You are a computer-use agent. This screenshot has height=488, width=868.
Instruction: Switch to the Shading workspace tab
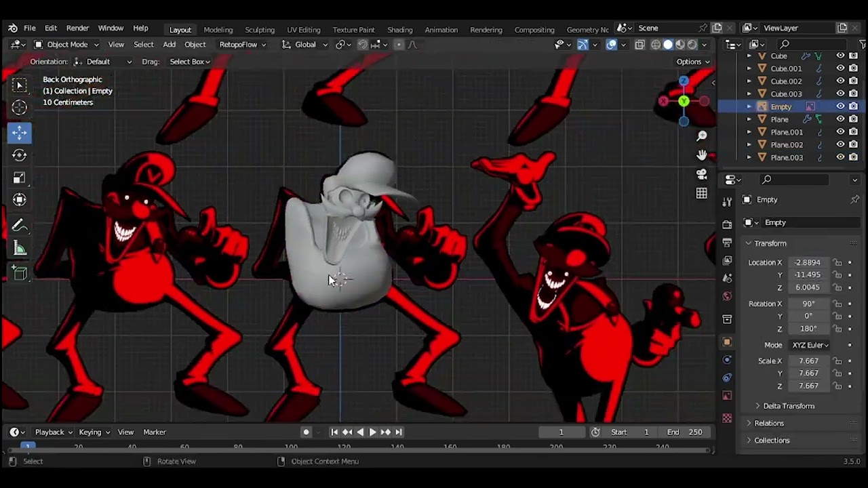pyautogui.click(x=399, y=30)
